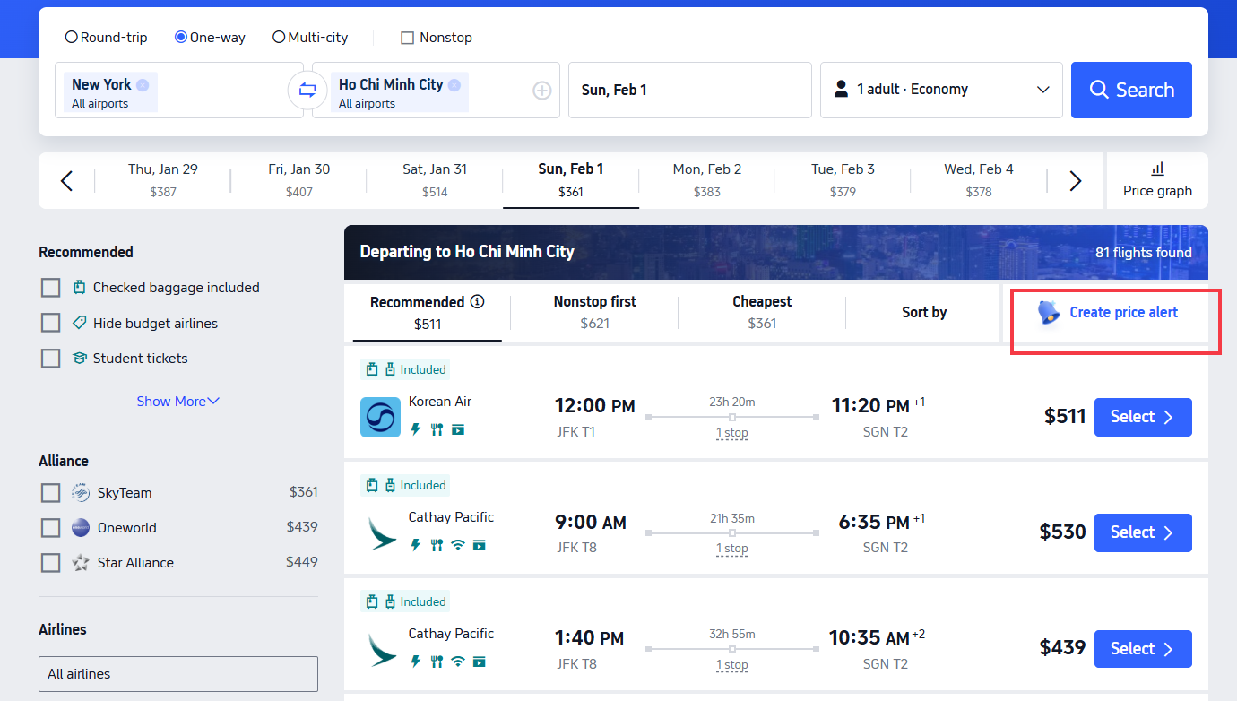Click the Wi-Fi amenity icon on Cathay Pacific flight
Screen dimensions: 1237x701
click(x=457, y=544)
